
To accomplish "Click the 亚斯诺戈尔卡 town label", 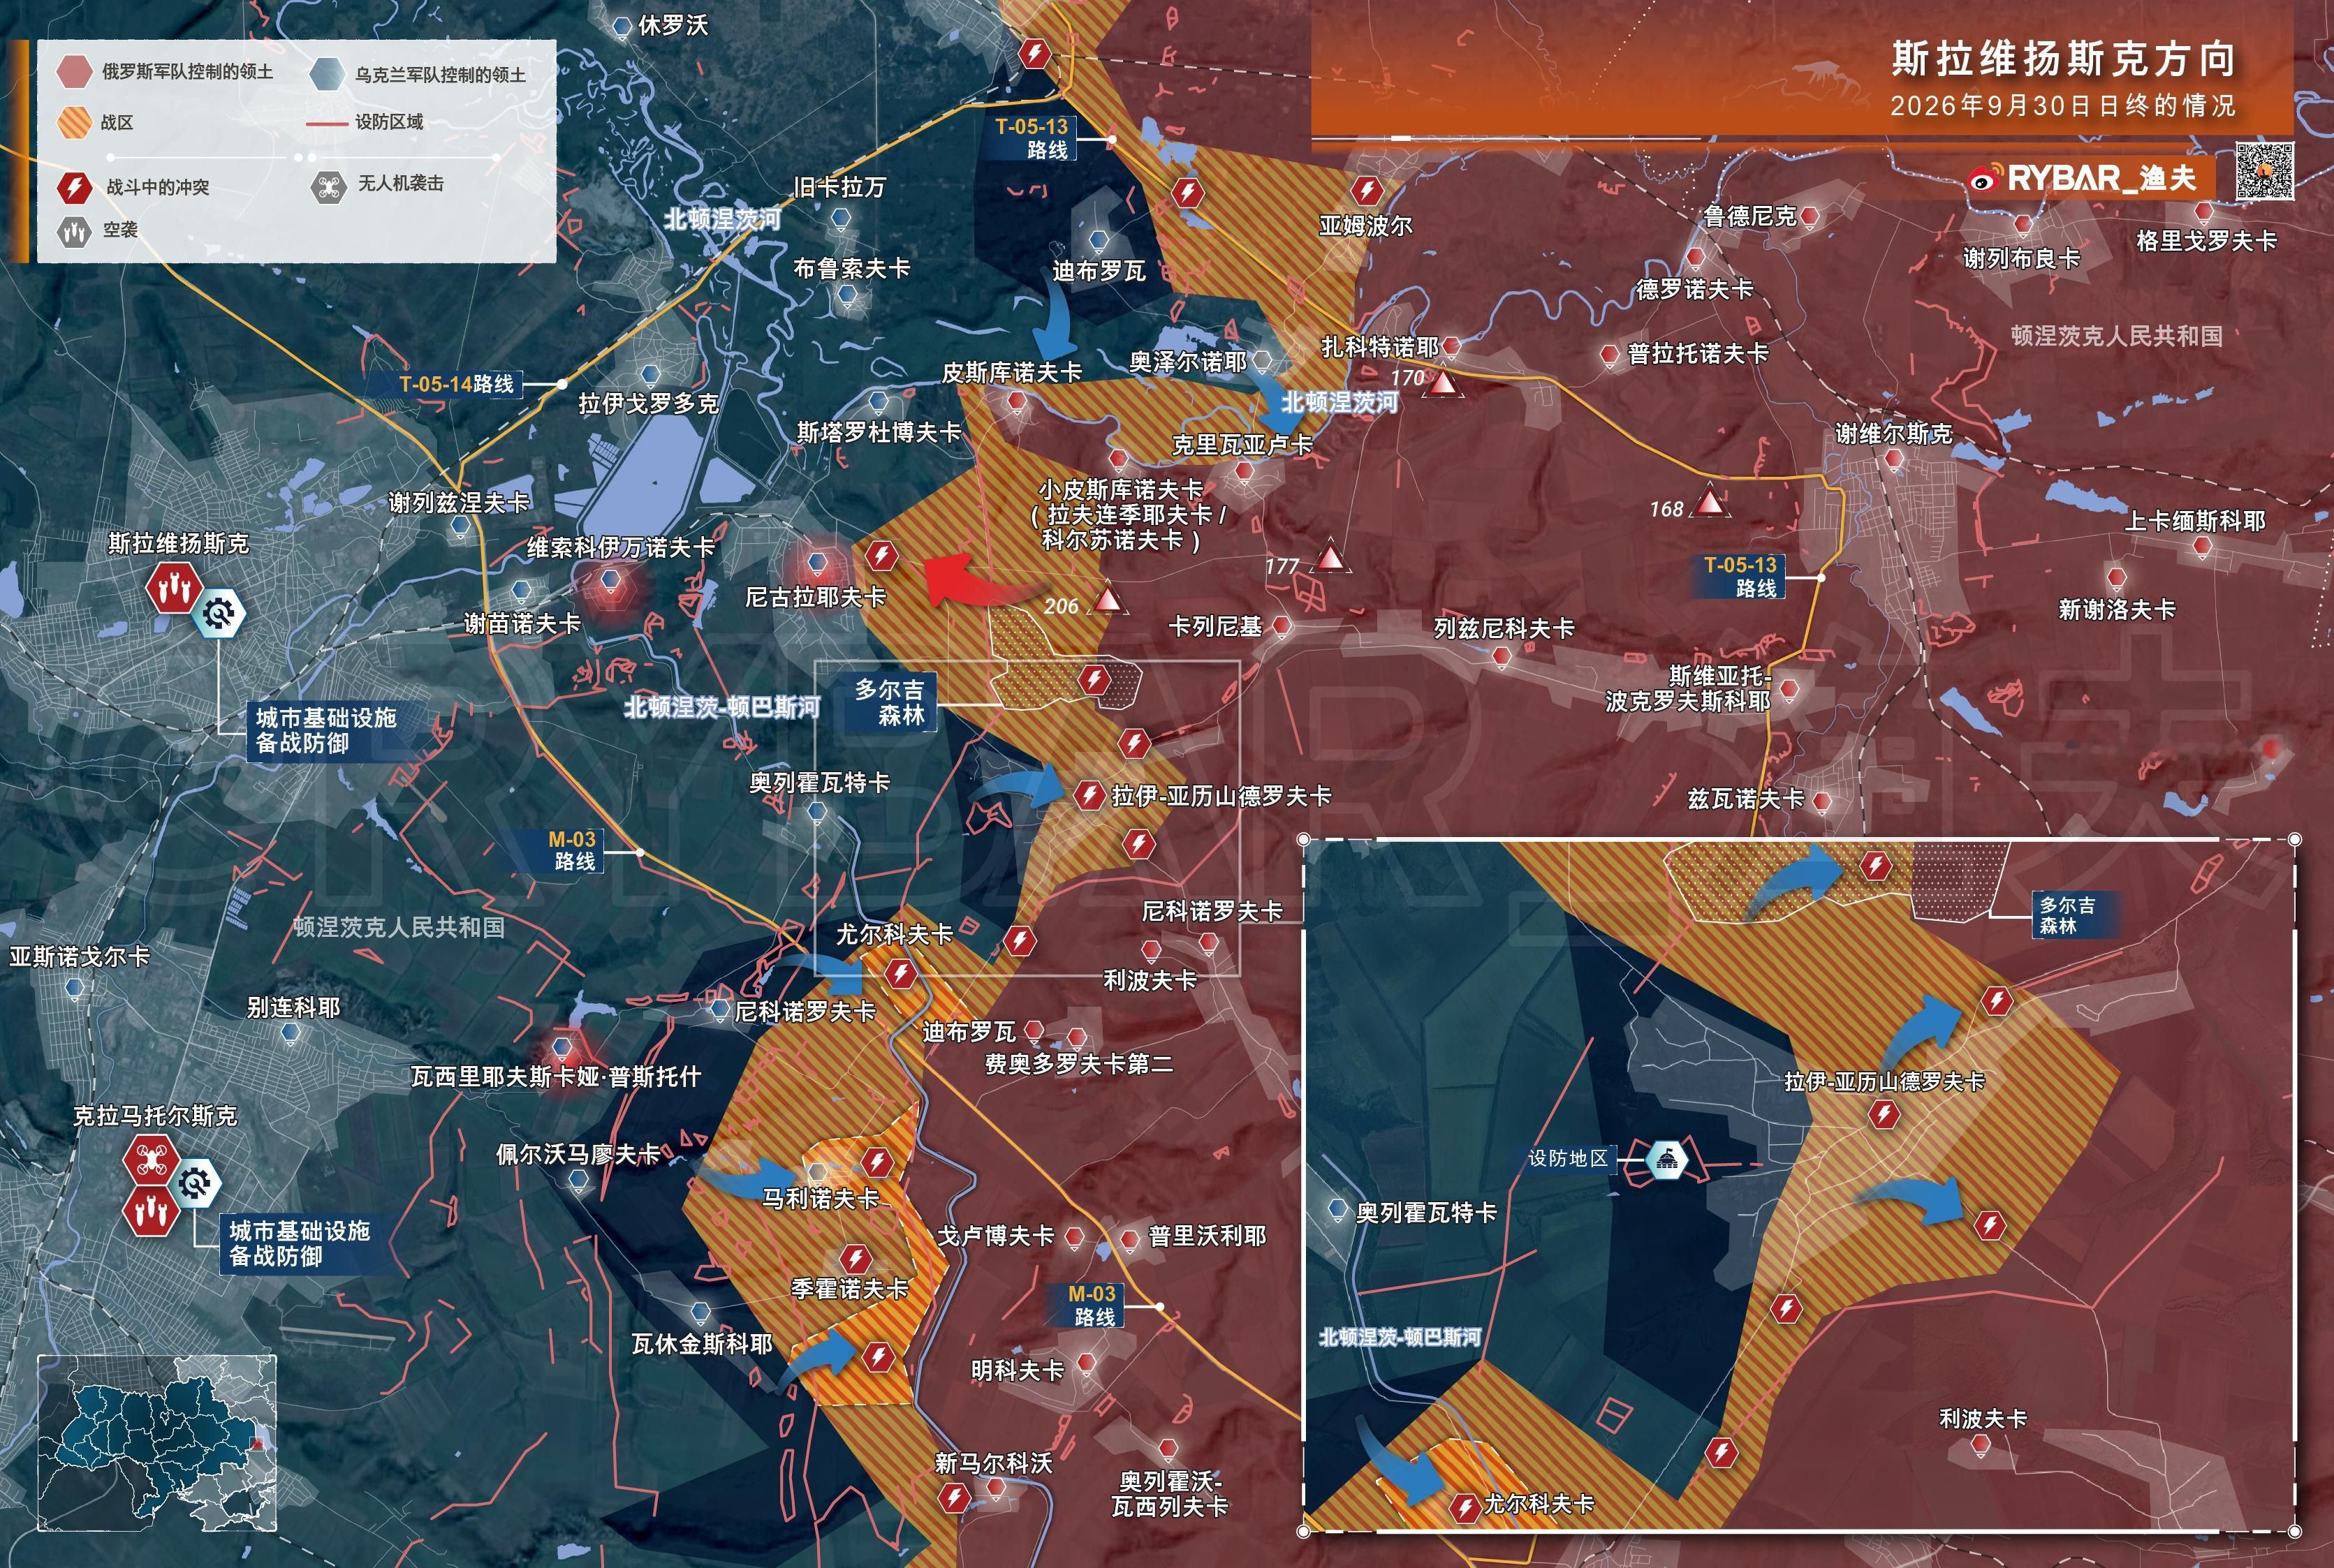I will (80, 957).
